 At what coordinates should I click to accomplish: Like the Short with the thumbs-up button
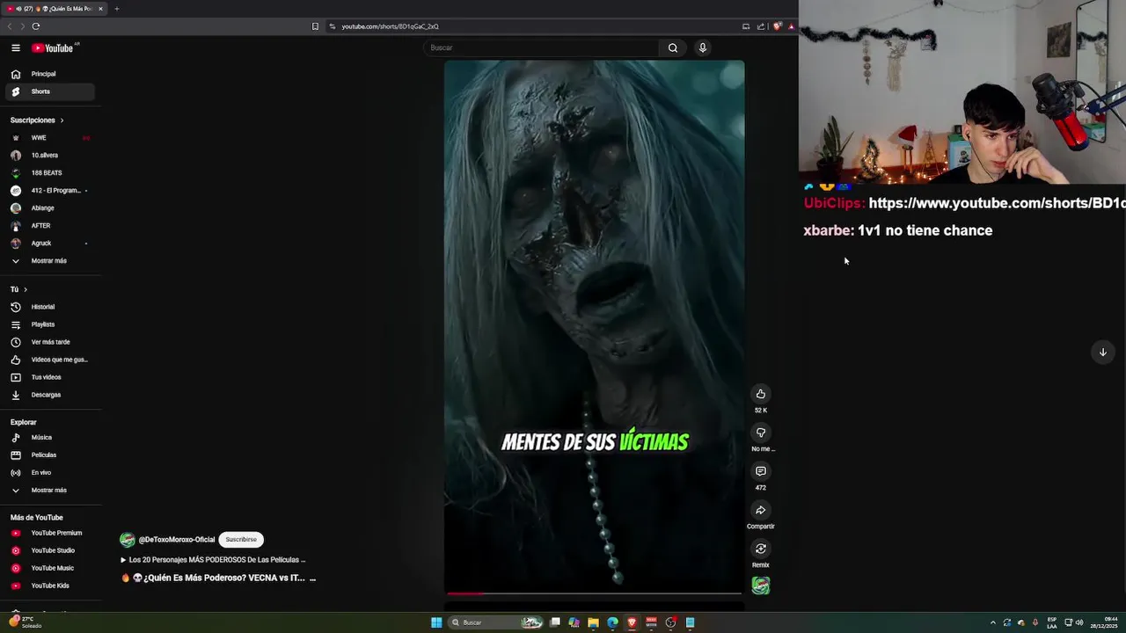pos(761,394)
